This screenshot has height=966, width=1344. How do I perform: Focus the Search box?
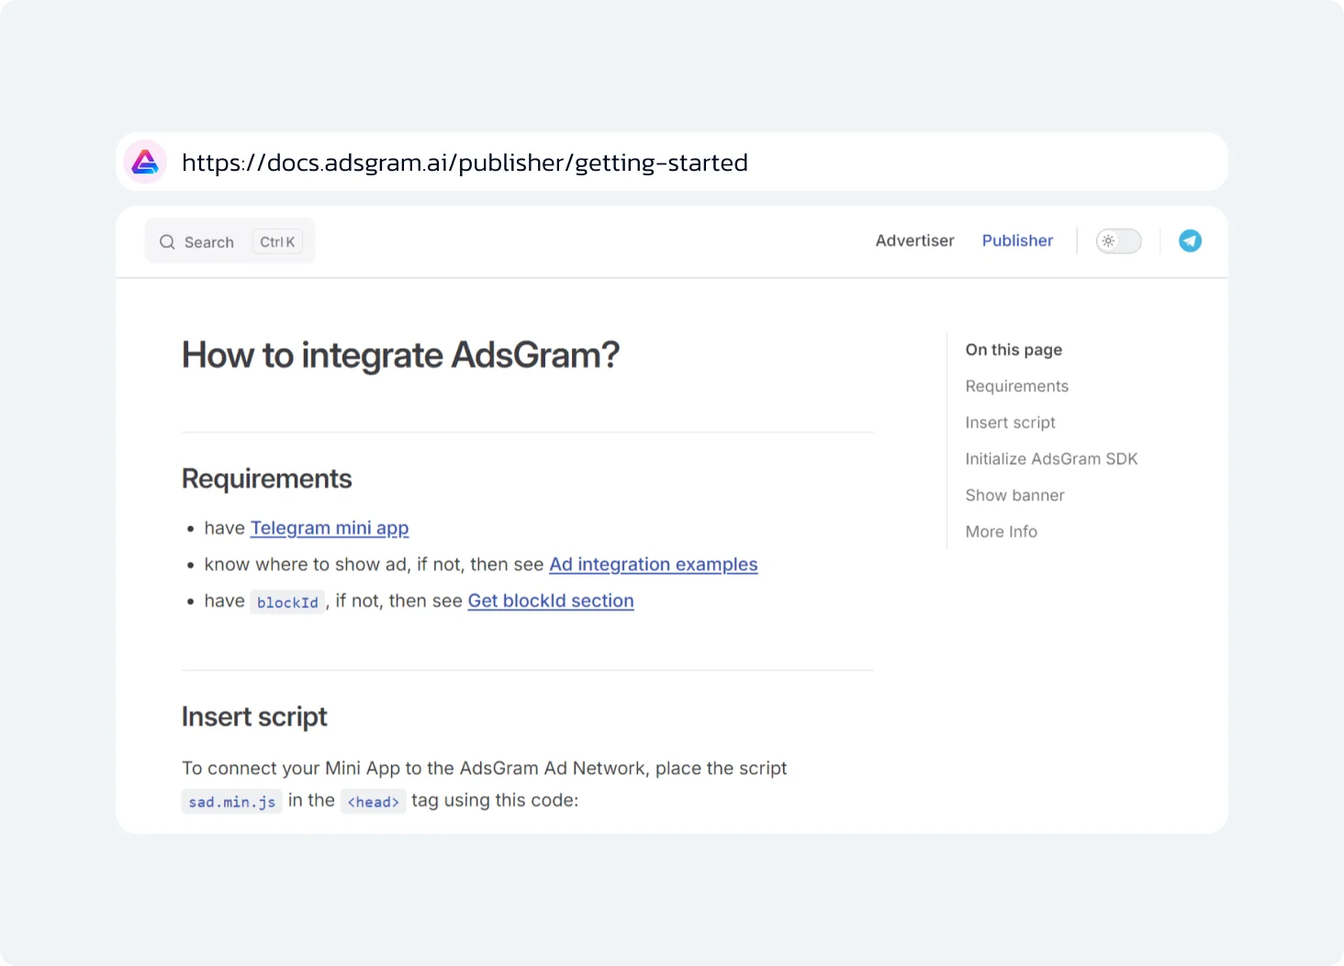230,241
